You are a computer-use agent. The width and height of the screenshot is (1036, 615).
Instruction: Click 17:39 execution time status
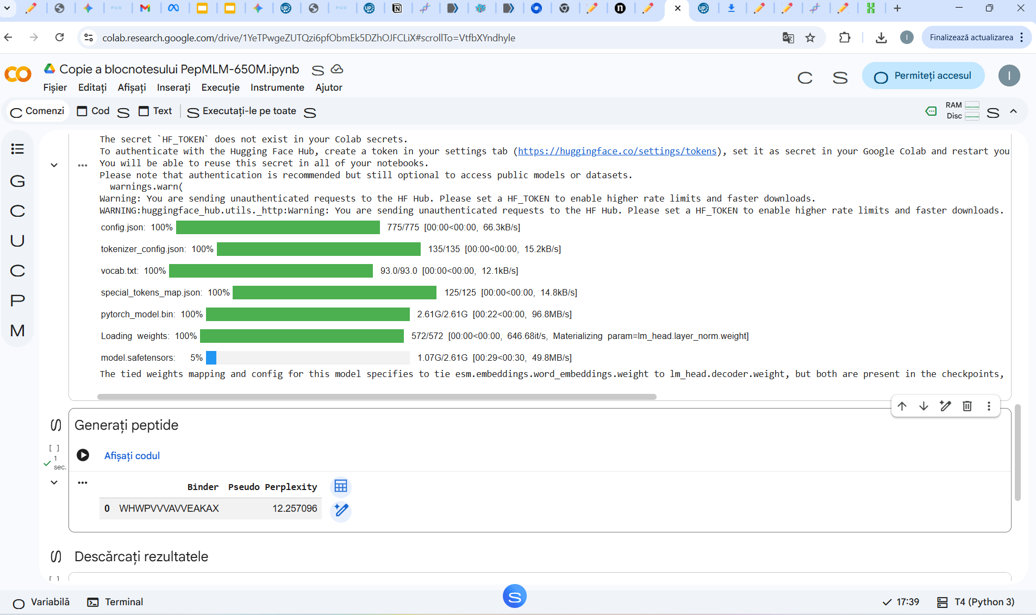click(x=901, y=602)
